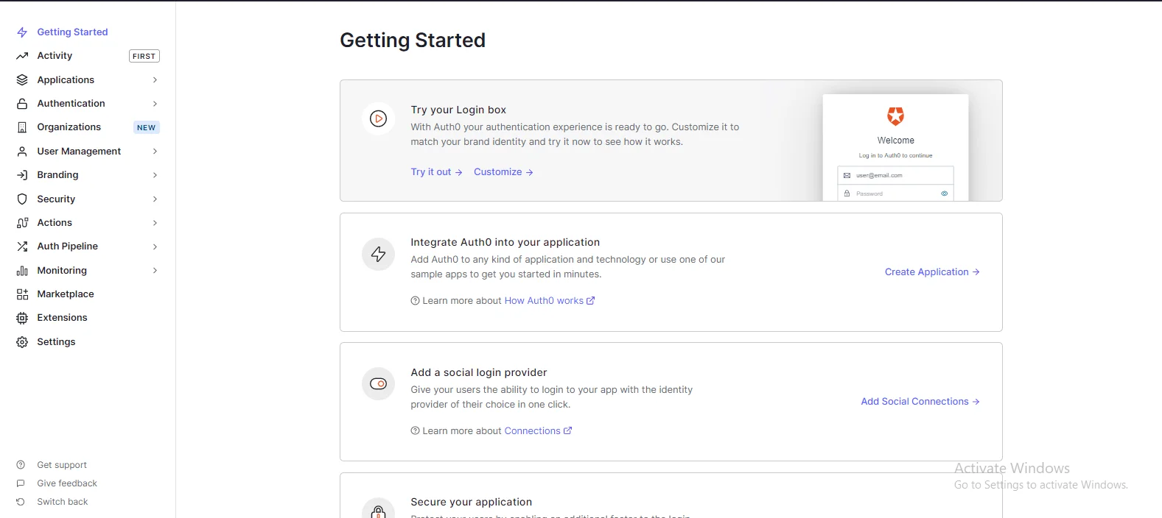Click the Authentication padlock icon
1162x518 pixels.
tap(22, 104)
